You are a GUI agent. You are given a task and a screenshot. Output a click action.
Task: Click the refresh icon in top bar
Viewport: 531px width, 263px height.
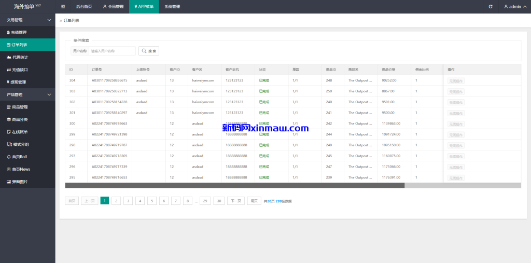click(491, 7)
